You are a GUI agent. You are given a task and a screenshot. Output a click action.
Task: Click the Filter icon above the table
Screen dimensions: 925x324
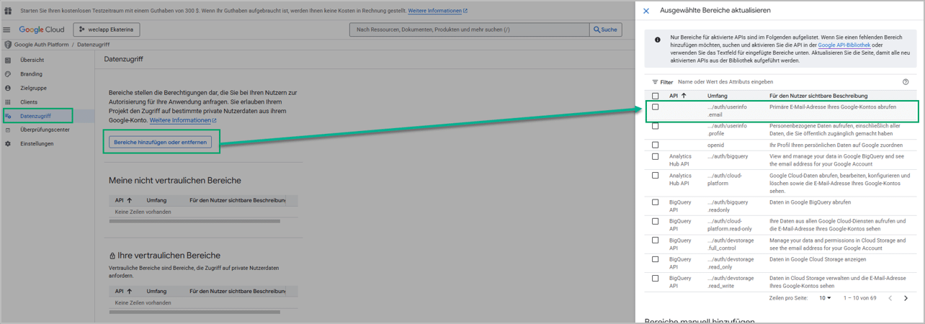click(x=655, y=82)
